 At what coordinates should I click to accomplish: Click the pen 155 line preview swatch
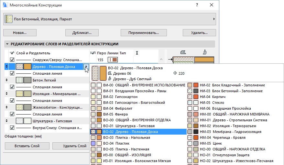pos(113,60)
